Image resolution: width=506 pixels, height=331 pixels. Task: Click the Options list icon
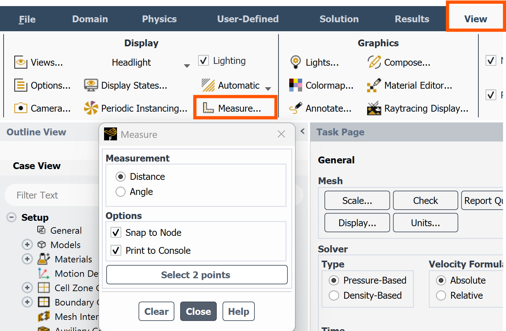click(x=20, y=85)
